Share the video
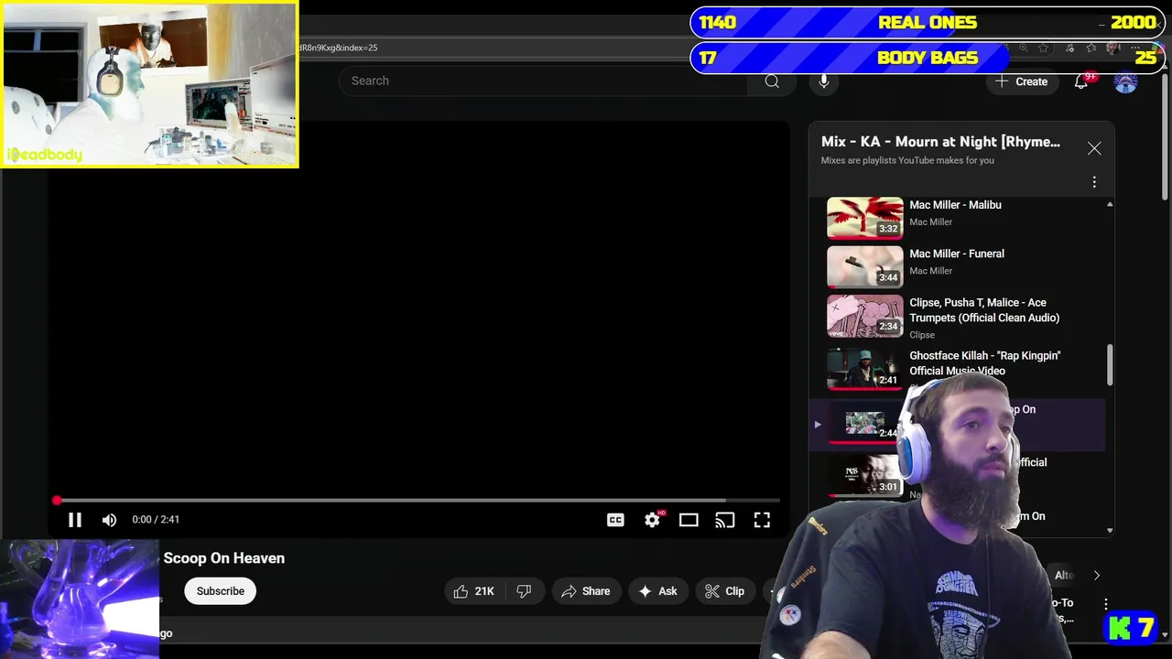This screenshot has width=1172, height=659. click(585, 591)
